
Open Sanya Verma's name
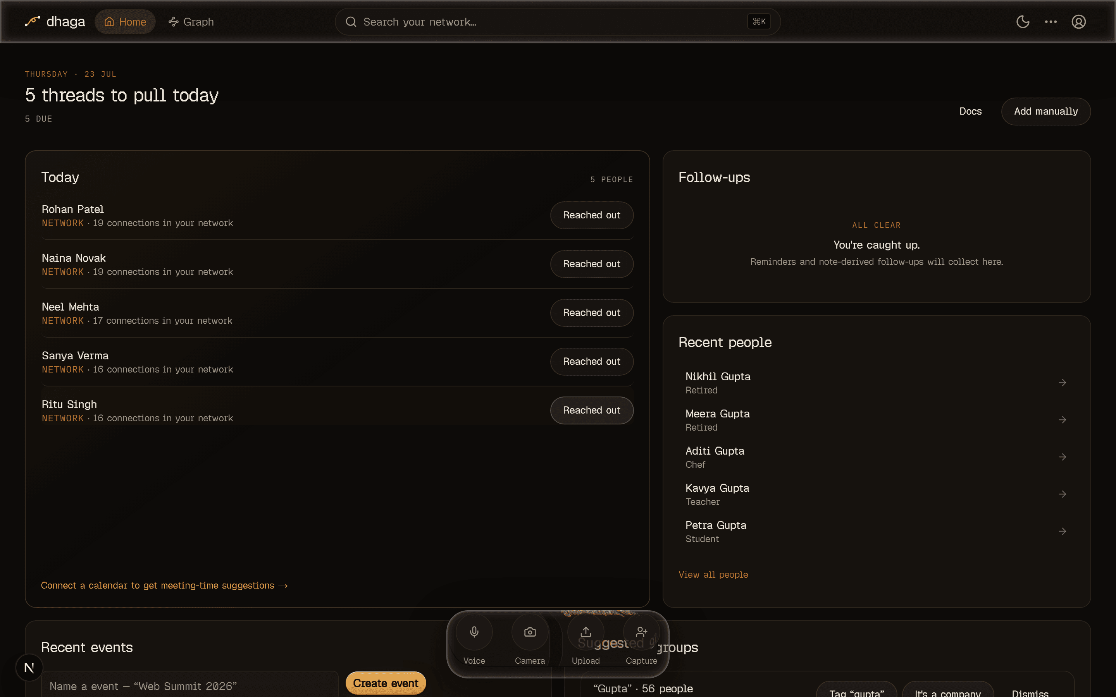pos(75,356)
